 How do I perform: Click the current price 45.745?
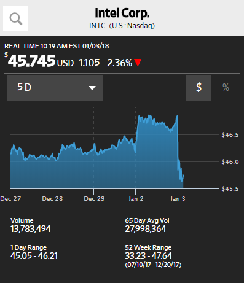pyautogui.click(x=32, y=61)
